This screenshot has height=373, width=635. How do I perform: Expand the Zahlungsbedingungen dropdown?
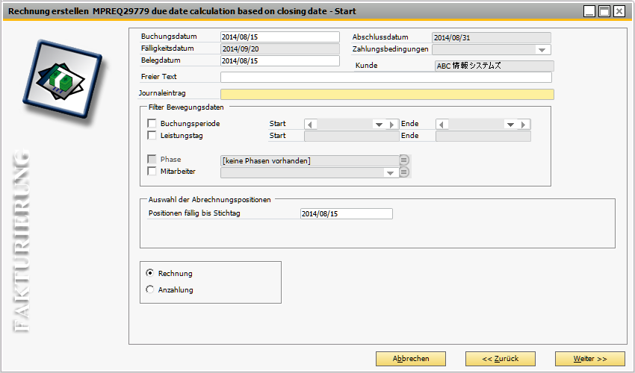pyautogui.click(x=541, y=50)
